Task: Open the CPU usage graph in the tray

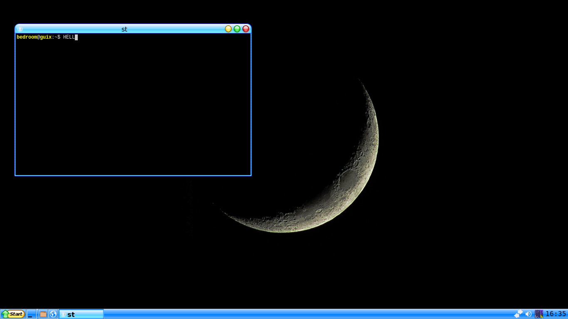Action: (x=539, y=314)
